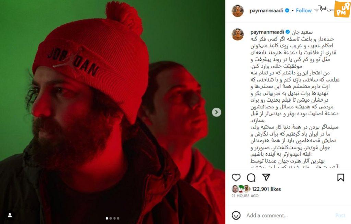
Task: Click caption author avatar
Action: [x=237, y=34]
